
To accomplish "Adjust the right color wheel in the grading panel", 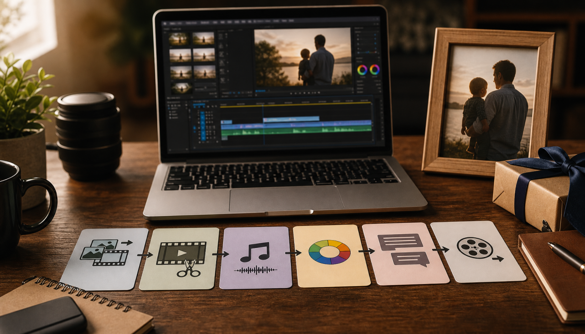I will click(375, 70).
